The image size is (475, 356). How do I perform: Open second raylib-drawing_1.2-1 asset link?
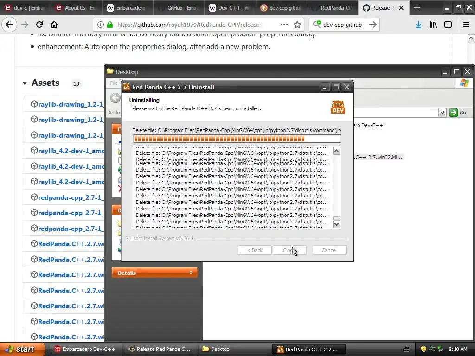[x=71, y=120]
